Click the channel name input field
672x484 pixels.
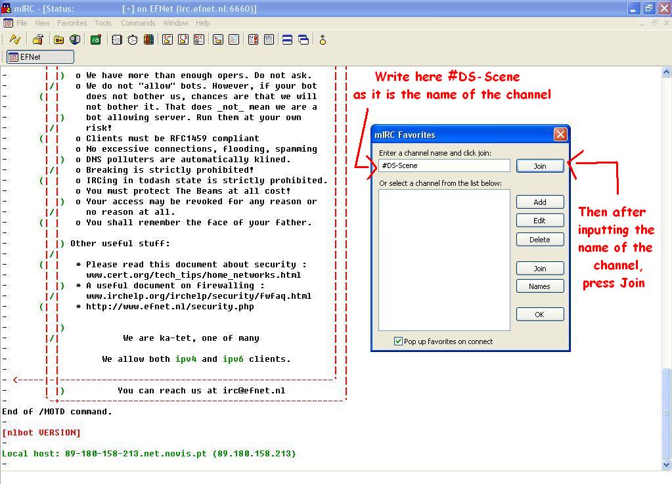coord(445,165)
